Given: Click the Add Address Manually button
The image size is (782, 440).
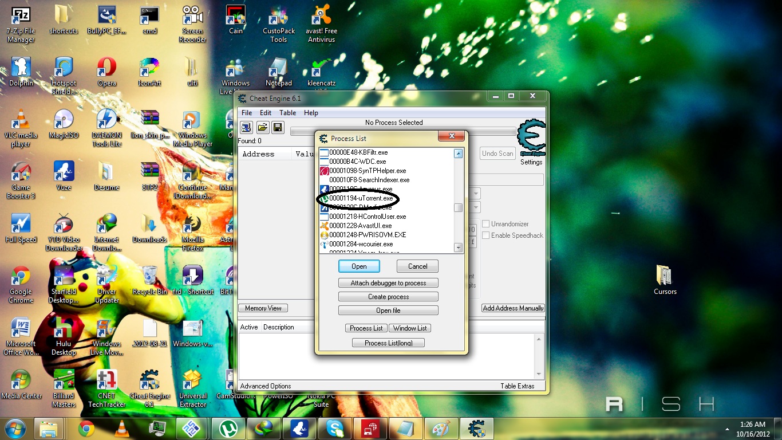Looking at the screenshot, I should click(513, 308).
